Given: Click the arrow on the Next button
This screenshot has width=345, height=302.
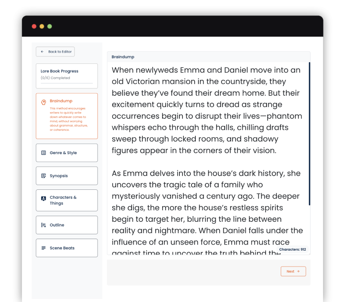Looking at the screenshot, I should point(298,271).
